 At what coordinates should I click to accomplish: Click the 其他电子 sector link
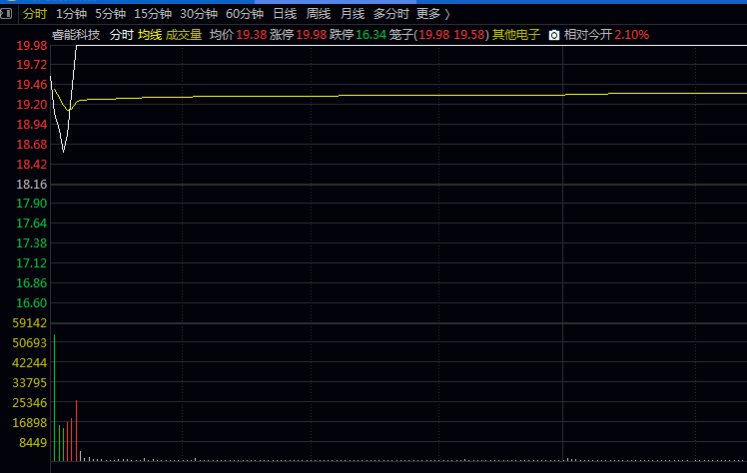pyautogui.click(x=516, y=35)
